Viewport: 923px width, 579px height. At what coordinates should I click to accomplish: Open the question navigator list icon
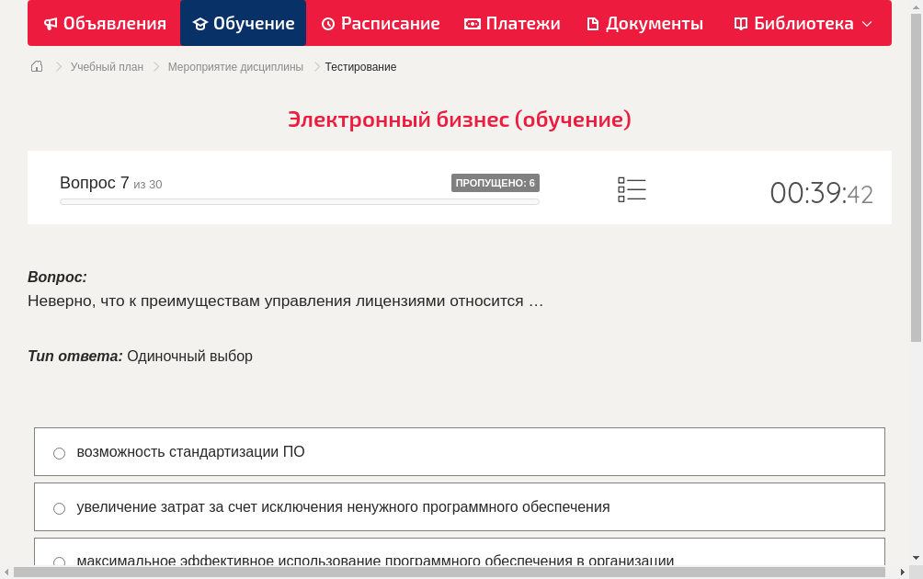(632, 189)
